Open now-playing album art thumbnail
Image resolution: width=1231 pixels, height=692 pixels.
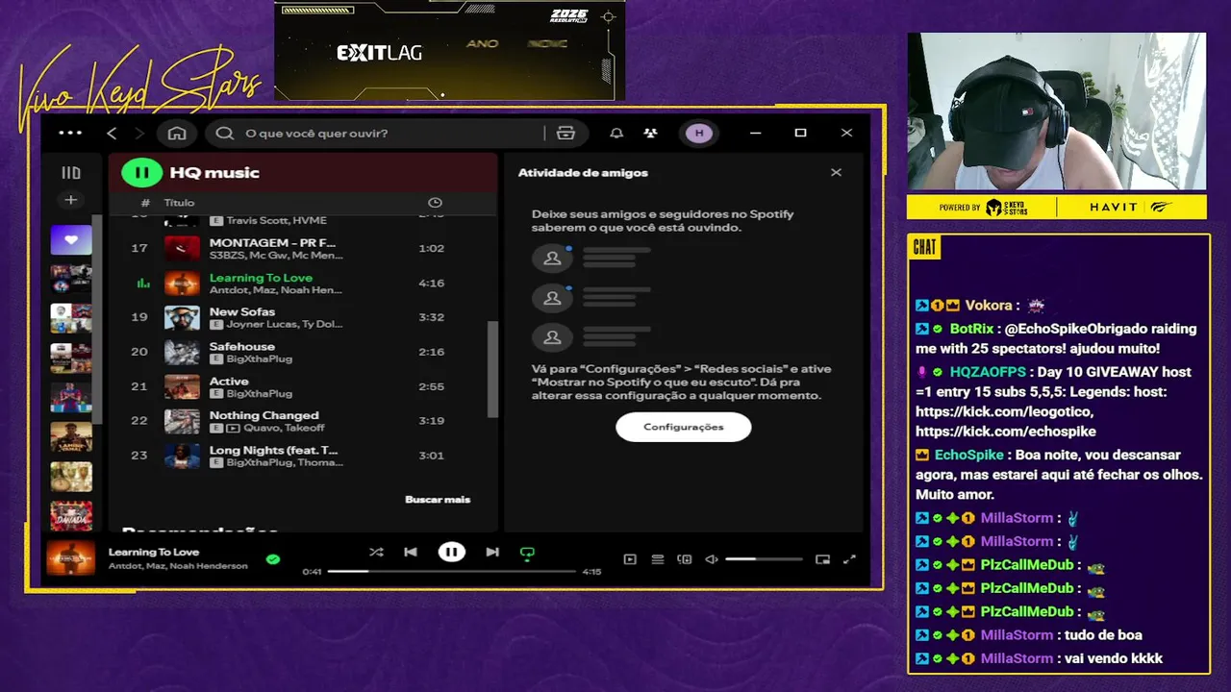[71, 558]
